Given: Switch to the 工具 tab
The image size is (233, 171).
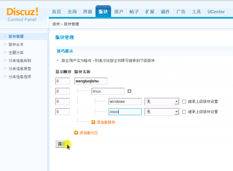Looking at the screenshot, I should click(196, 12).
